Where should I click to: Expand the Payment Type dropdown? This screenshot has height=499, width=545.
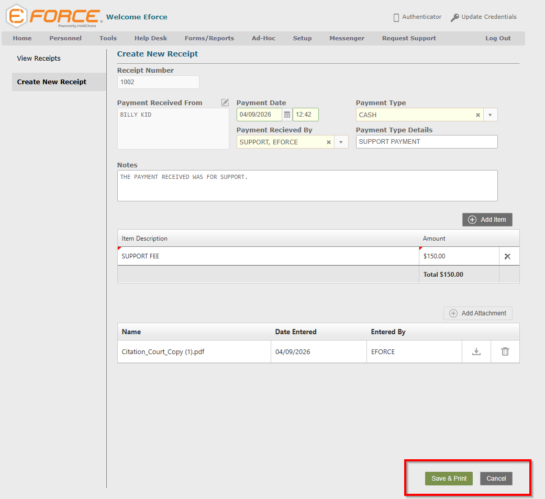click(x=490, y=115)
